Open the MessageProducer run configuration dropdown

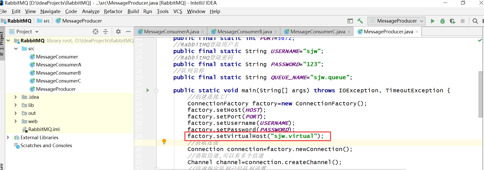(x=397, y=21)
